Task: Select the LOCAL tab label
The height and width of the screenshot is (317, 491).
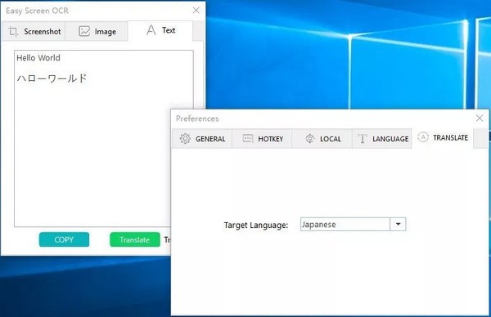Action: point(331,139)
